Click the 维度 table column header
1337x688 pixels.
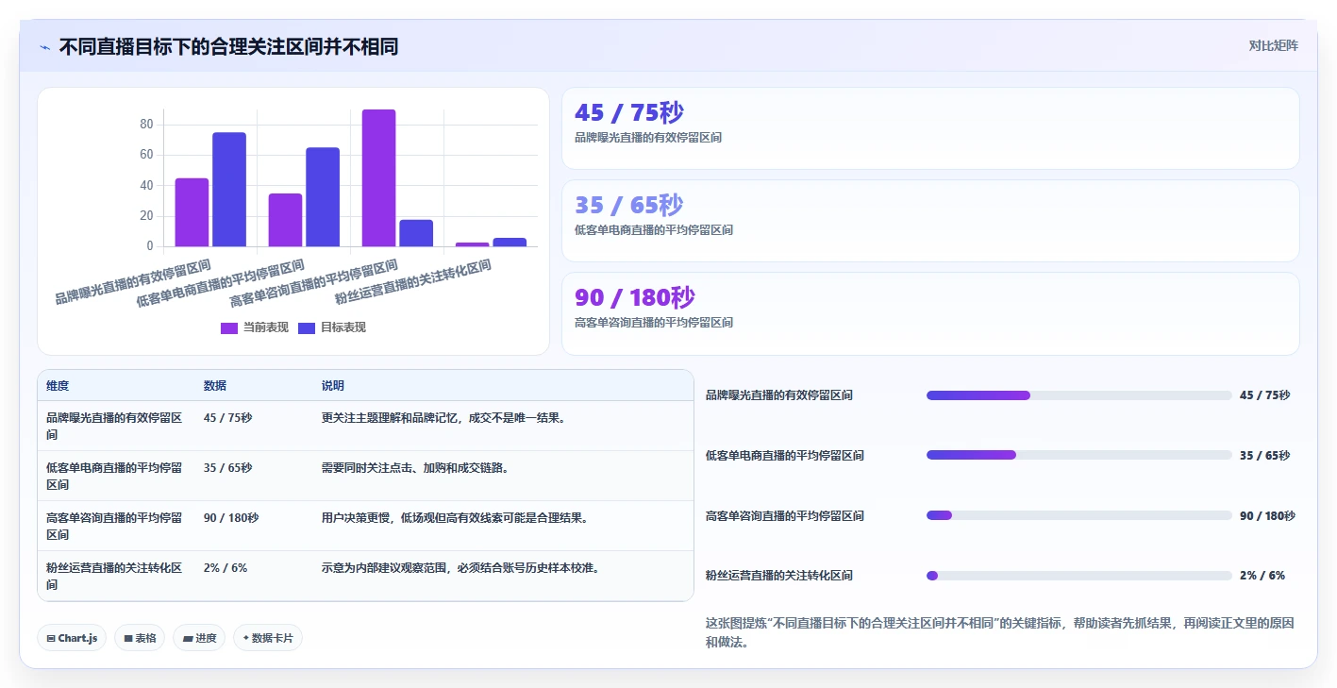click(x=58, y=386)
